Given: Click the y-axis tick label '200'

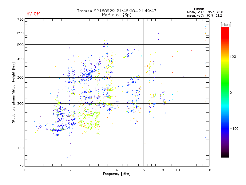Looking at the screenshot, I should coord(20,104).
